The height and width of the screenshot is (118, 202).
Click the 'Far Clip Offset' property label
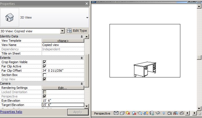pos(12,71)
